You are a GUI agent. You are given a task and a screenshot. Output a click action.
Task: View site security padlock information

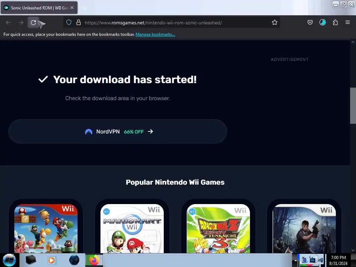(x=79, y=22)
